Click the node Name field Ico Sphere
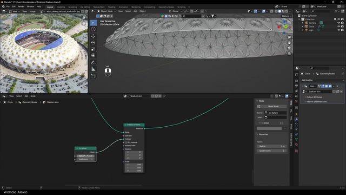 pyautogui.click(x=275, y=113)
